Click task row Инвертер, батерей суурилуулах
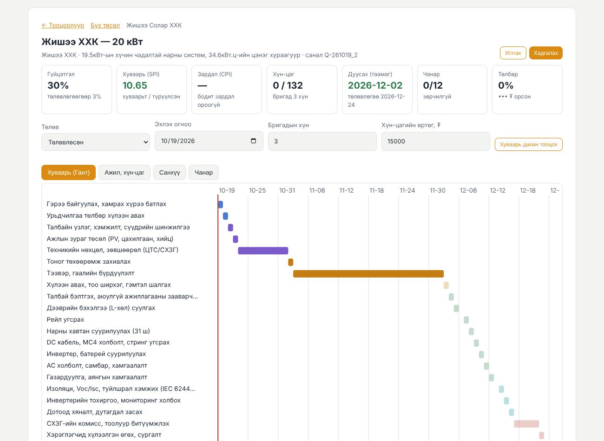 click(96, 354)
